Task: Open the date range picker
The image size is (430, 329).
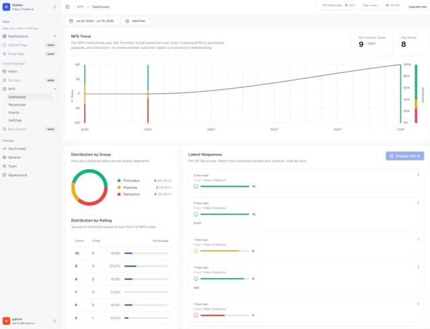Action: [x=92, y=21]
